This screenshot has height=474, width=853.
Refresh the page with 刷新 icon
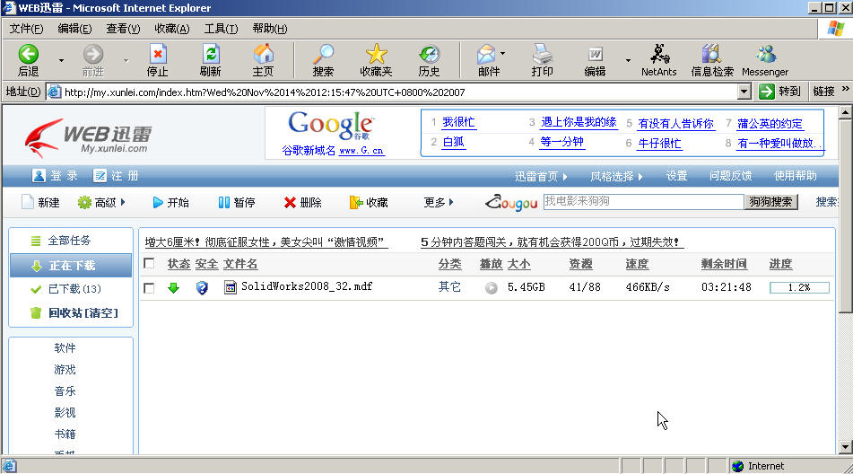click(211, 54)
